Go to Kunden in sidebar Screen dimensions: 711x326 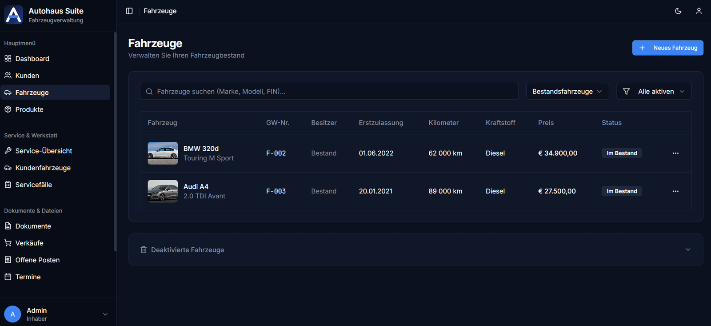pyautogui.click(x=27, y=76)
